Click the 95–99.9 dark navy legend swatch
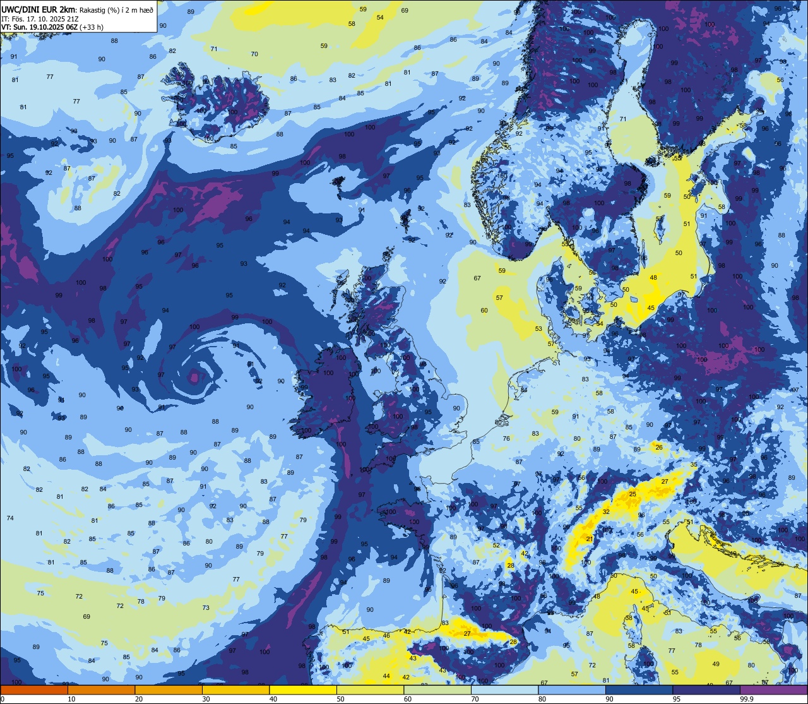This screenshot has width=808, height=704. pyautogui.click(x=706, y=689)
